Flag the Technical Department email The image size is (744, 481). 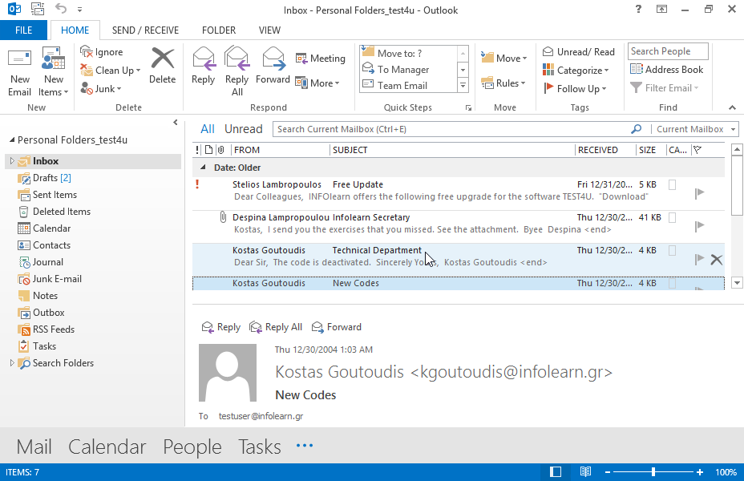[699, 259]
